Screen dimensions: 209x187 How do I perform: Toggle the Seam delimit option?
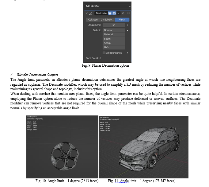[x=114, y=39]
